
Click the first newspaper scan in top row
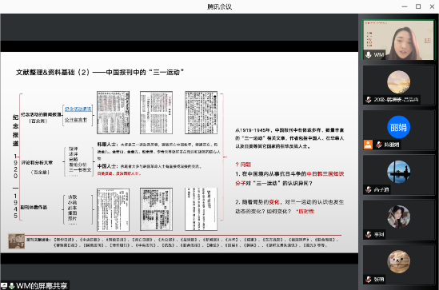pos(113,113)
